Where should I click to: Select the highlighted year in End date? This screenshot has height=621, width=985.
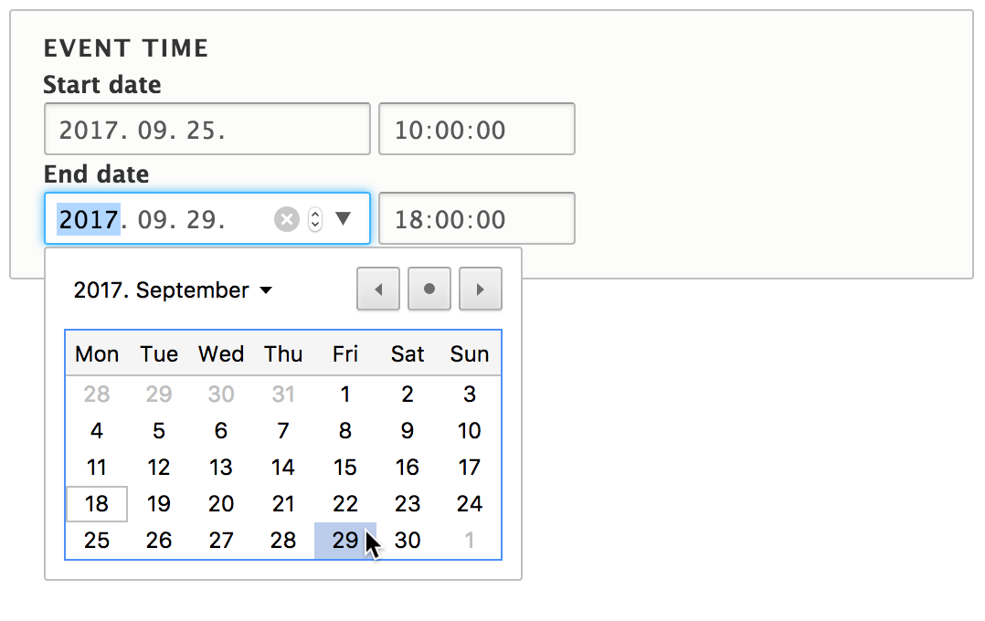(89, 219)
